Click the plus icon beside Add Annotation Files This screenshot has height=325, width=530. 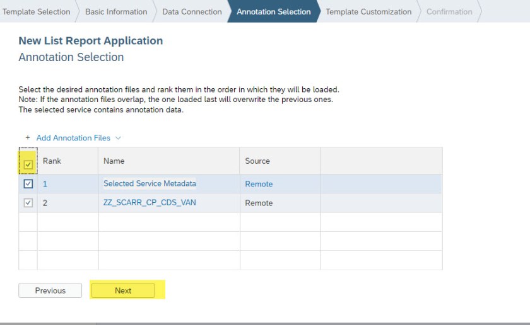click(x=28, y=138)
